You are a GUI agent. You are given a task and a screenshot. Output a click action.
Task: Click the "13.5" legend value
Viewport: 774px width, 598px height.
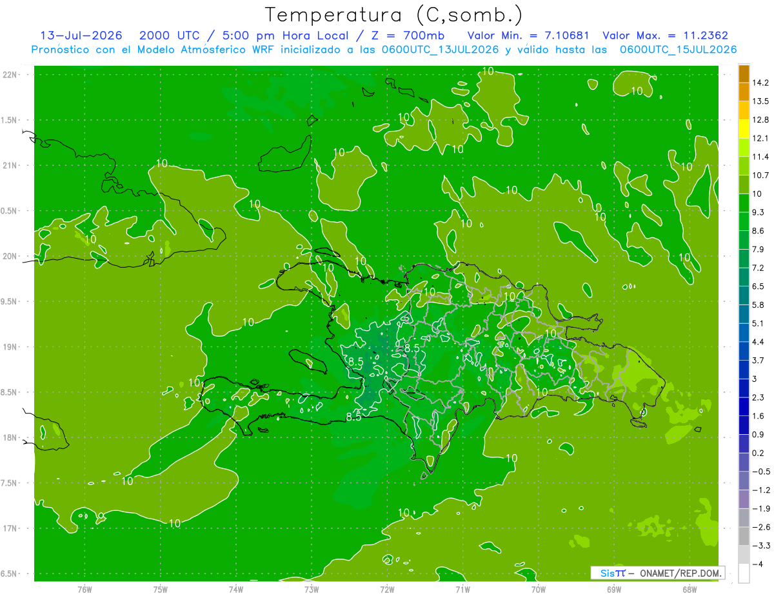(x=761, y=101)
